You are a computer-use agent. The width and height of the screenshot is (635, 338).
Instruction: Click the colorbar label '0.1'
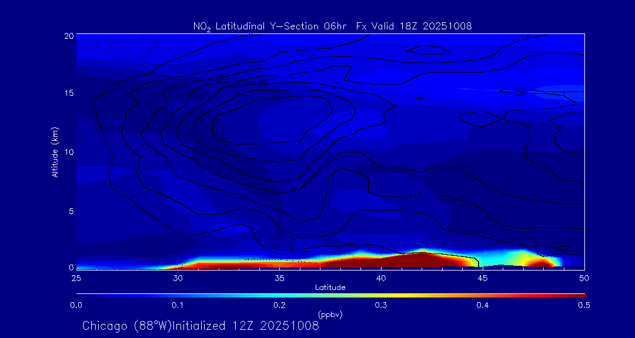[178, 305]
